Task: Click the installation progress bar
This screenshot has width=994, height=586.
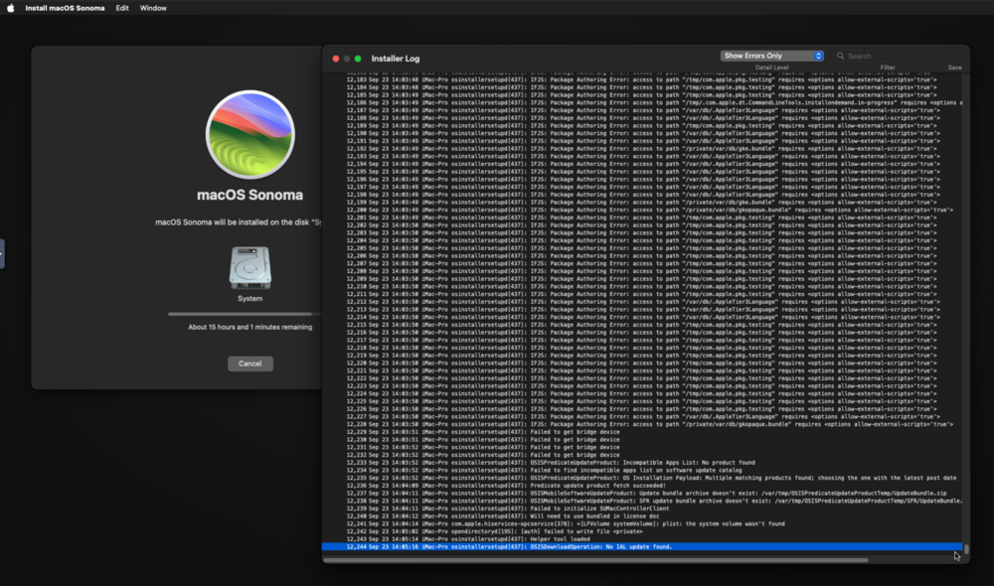Action: point(245,314)
